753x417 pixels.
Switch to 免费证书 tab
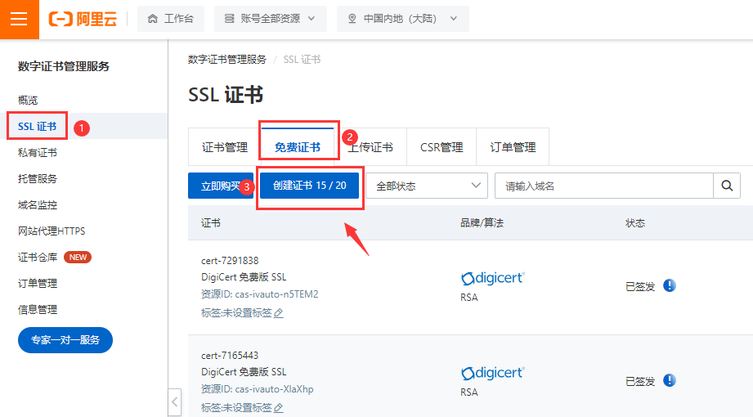tap(298, 147)
